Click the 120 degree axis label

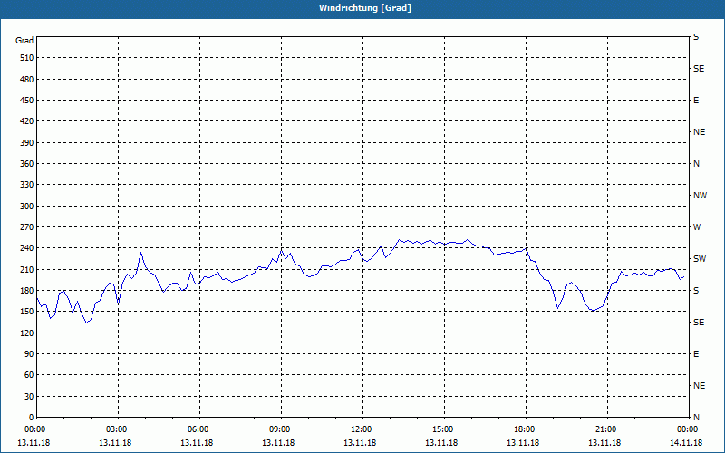pyautogui.click(x=27, y=333)
